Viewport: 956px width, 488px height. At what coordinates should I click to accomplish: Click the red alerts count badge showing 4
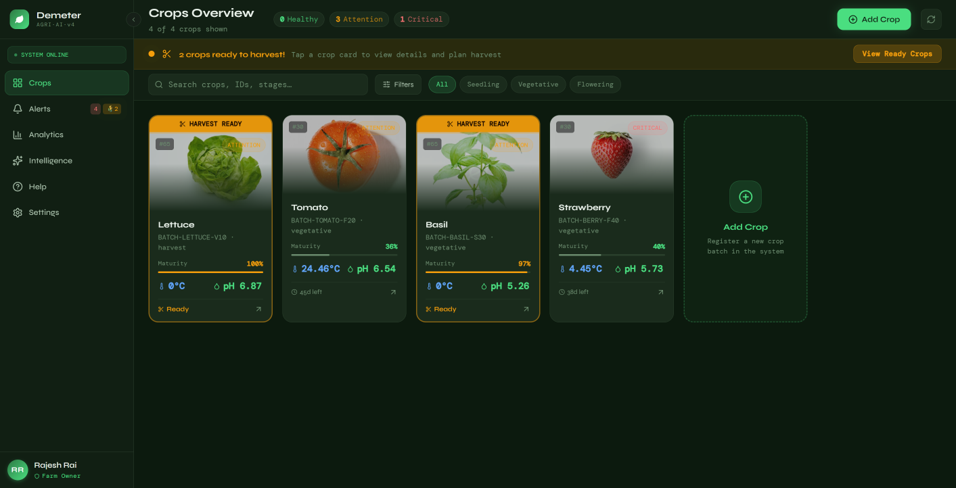95,109
